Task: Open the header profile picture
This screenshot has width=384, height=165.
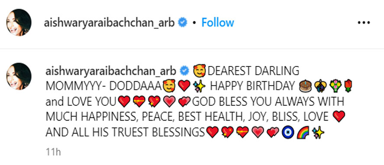Action: pyautogui.click(x=19, y=22)
